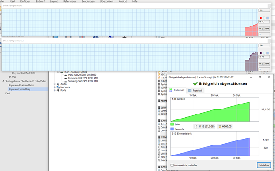Close the Drive Temperature 2 graph window

pos(269,41)
